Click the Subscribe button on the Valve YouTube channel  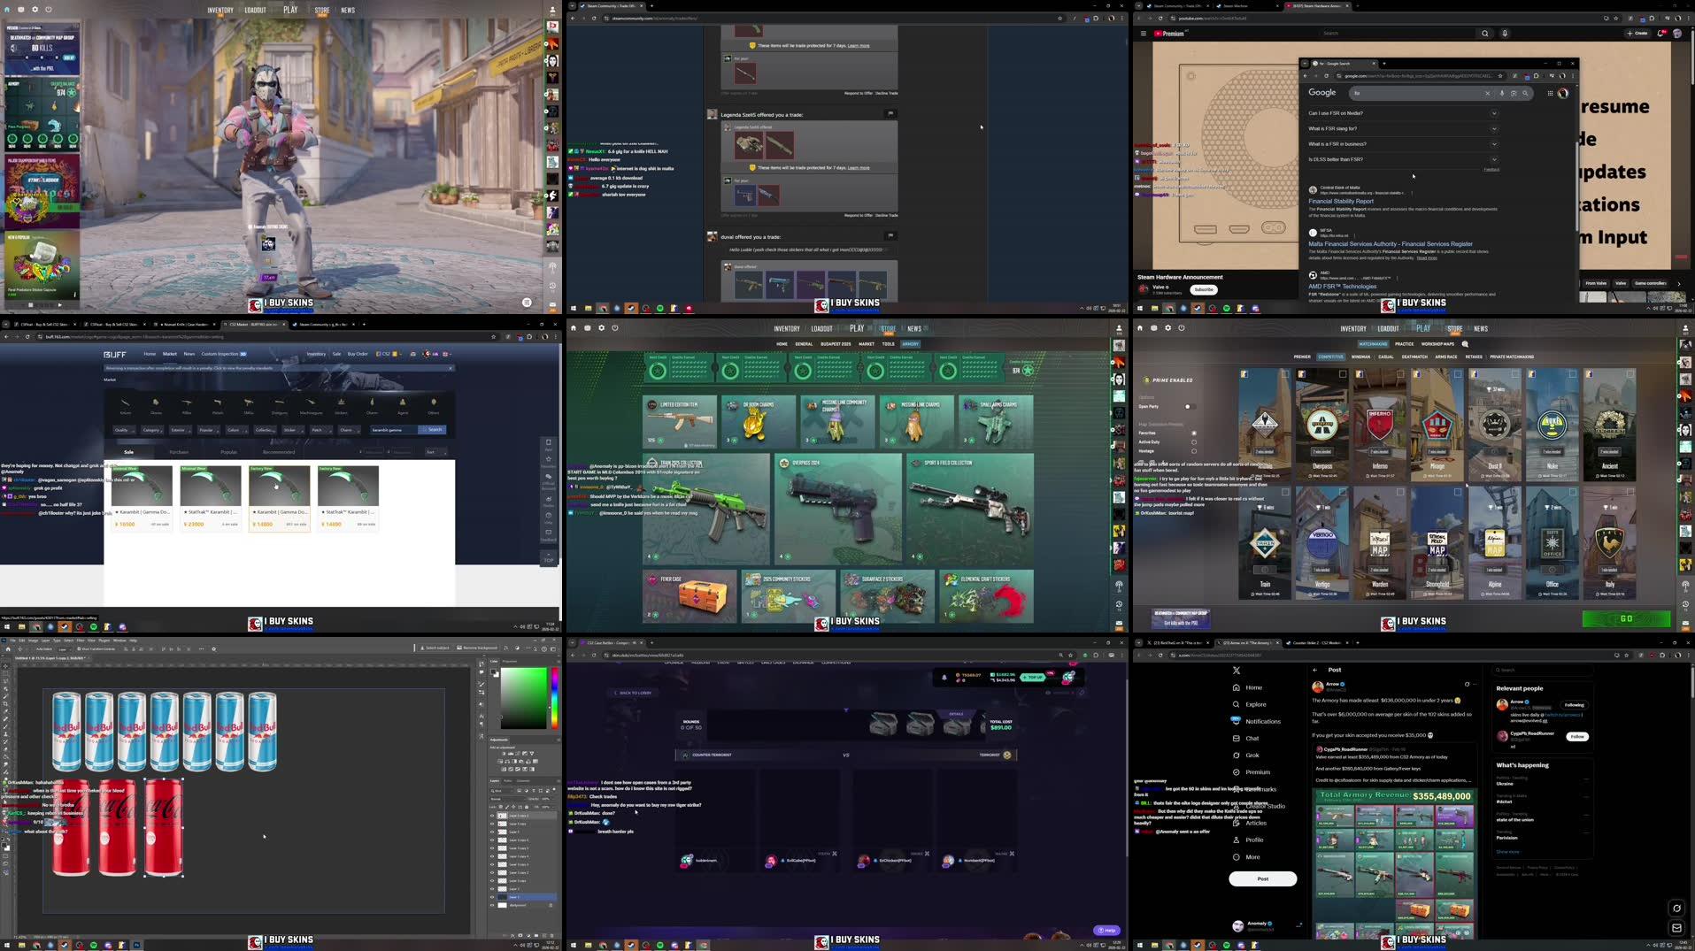point(1203,289)
